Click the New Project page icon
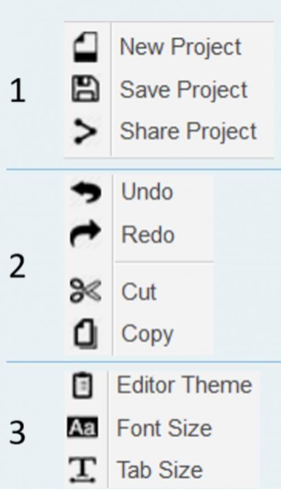Viewport: 281px width, 489px height. (85, 47)
